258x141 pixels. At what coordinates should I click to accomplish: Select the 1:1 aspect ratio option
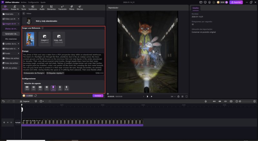point(47,87)
